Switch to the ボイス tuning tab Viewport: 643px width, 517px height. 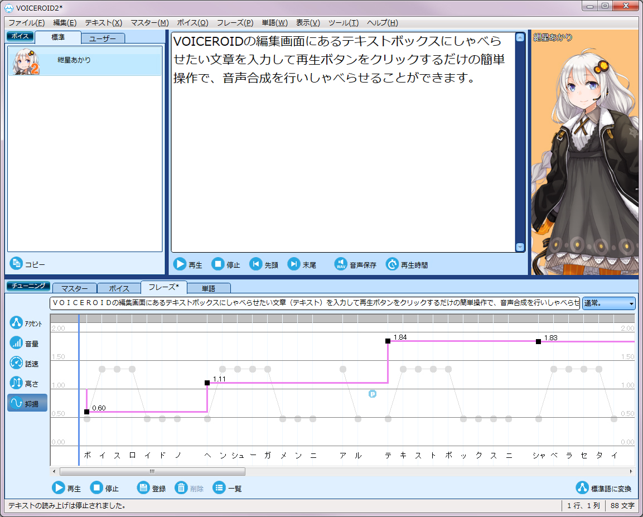point(119,288)
